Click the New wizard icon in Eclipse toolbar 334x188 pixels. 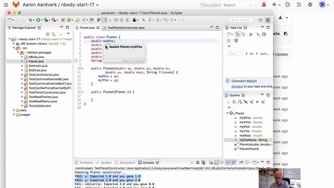[10, 20]
